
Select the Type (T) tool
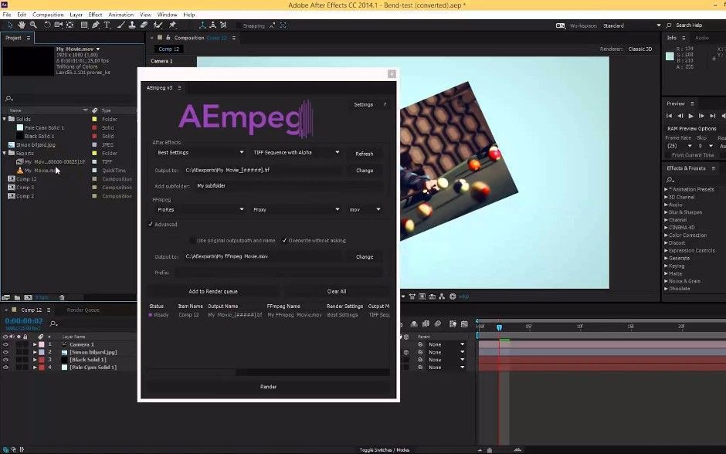click(x=107, y=25)
